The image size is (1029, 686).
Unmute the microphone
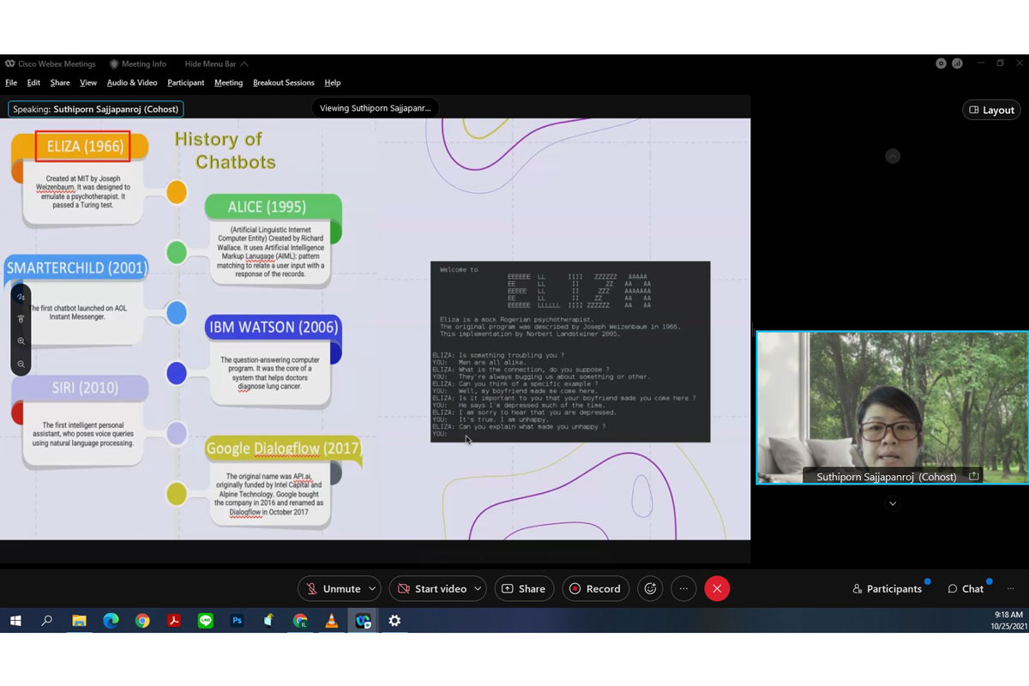coord(333,588)
